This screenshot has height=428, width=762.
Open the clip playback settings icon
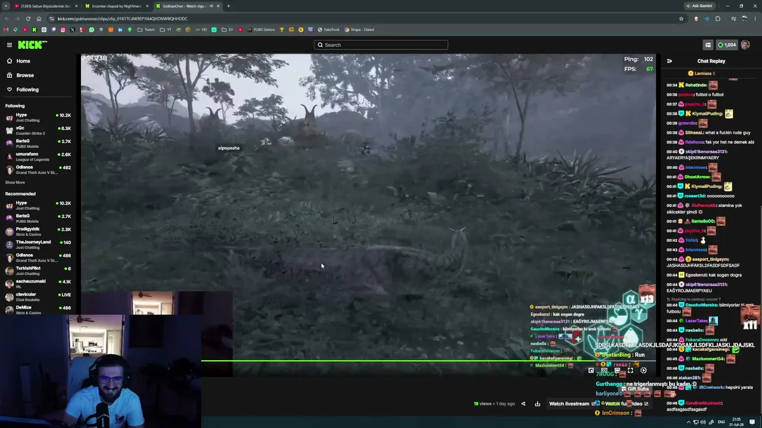click(644, 370)
